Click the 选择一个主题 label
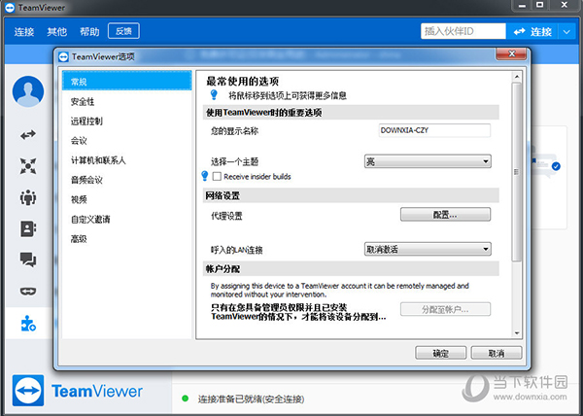 (x=234, y=161)
